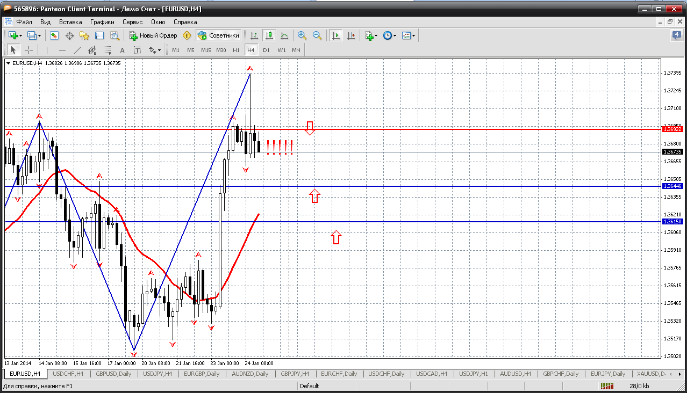The image size is (687, 393).
Task: Click the red 1.36922 price level label
Action: [672, 129]
